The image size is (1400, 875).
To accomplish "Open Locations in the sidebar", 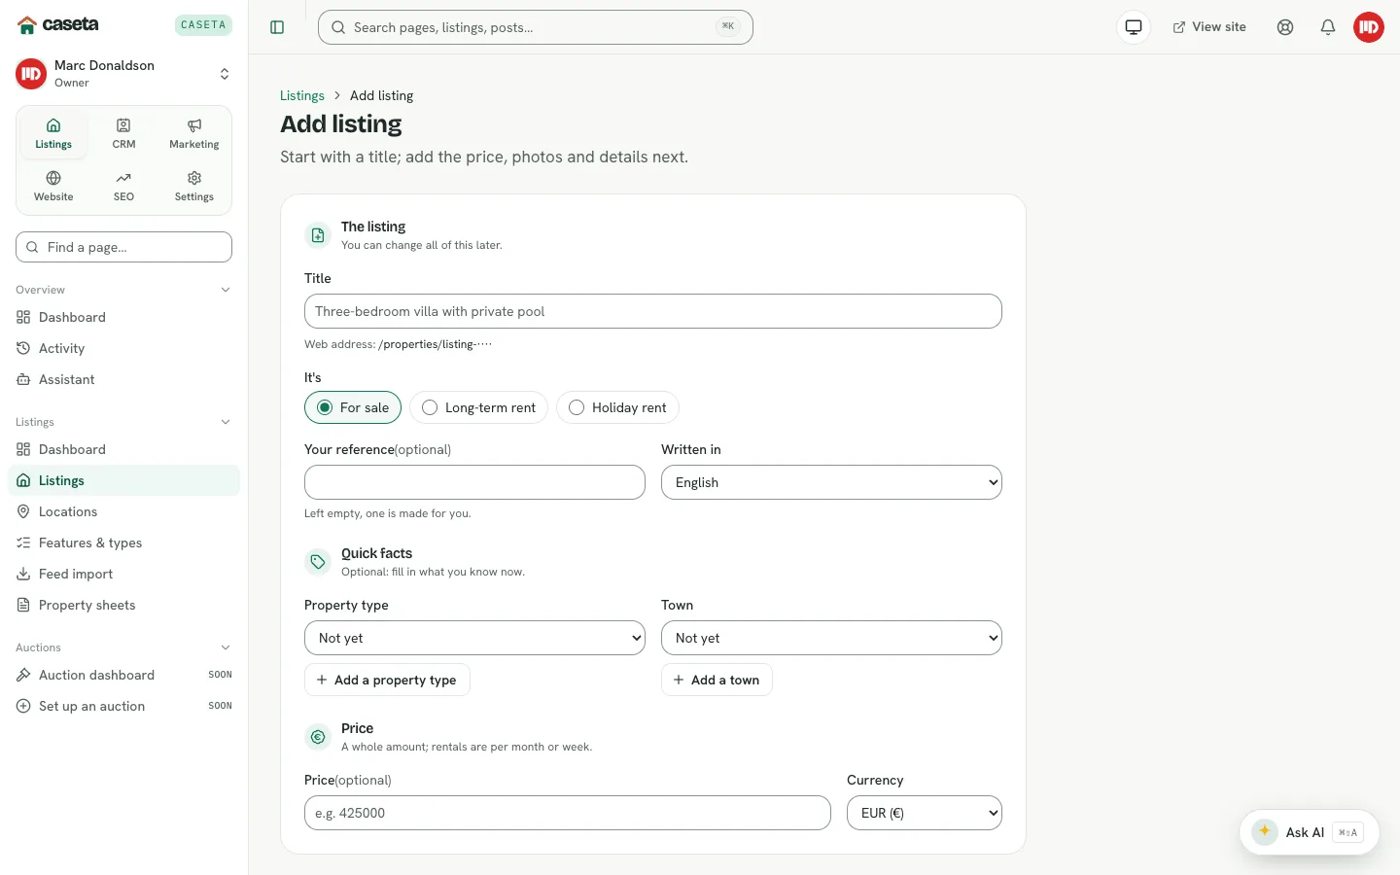I will point(123,511).
